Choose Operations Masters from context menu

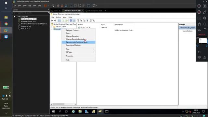coord(78,45)
